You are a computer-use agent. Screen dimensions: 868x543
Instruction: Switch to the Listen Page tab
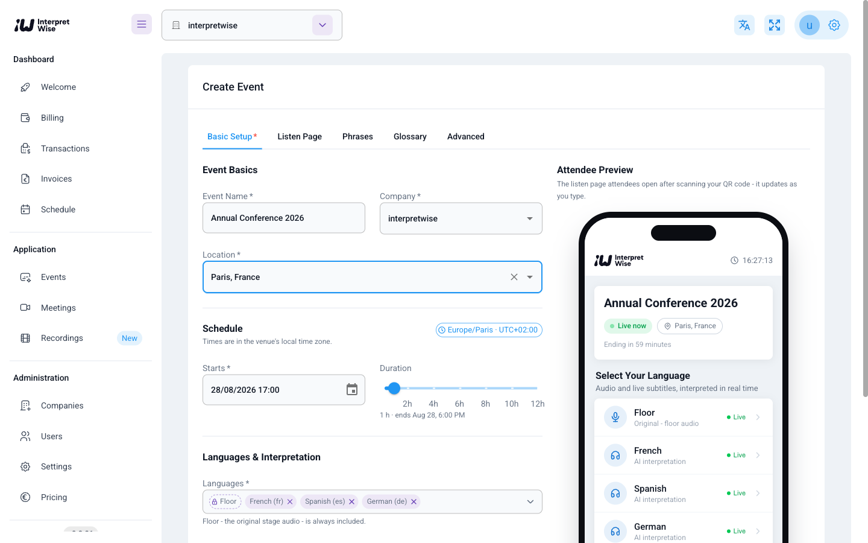pyautogui.click(x=300, y=136)
